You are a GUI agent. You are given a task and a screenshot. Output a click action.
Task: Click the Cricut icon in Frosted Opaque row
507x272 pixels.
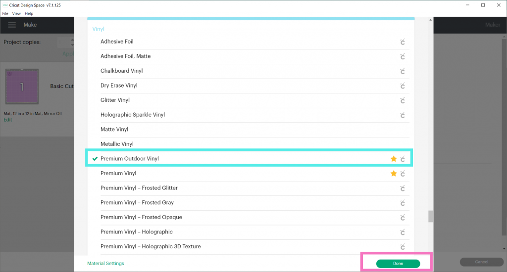[402, 218]
